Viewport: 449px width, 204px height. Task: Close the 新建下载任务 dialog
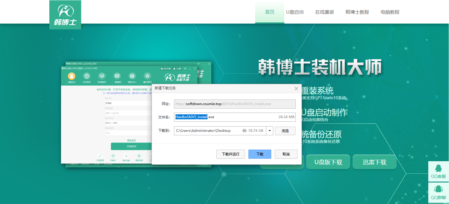click(296, 88)
